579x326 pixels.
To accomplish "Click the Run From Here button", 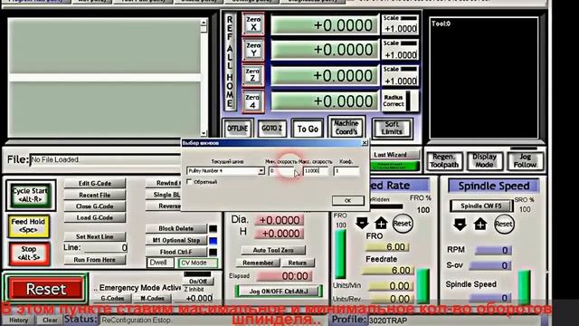I will pos(94,260).
